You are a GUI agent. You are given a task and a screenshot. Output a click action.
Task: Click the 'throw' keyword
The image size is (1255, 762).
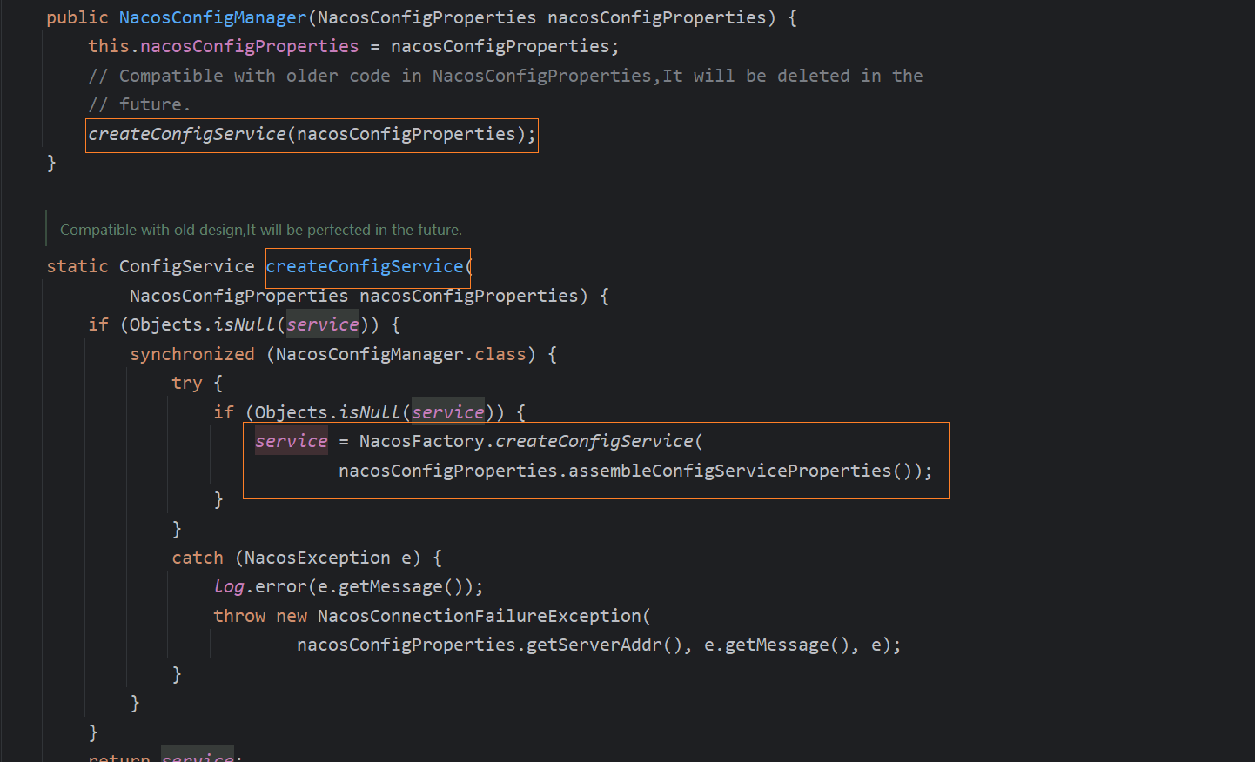(x=239, y=616)
